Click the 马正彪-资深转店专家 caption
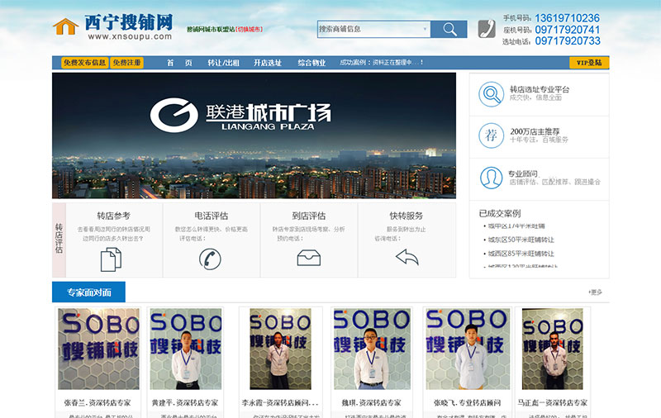The height and width of the screenshot is (418, 661). [x=552, y=403]
